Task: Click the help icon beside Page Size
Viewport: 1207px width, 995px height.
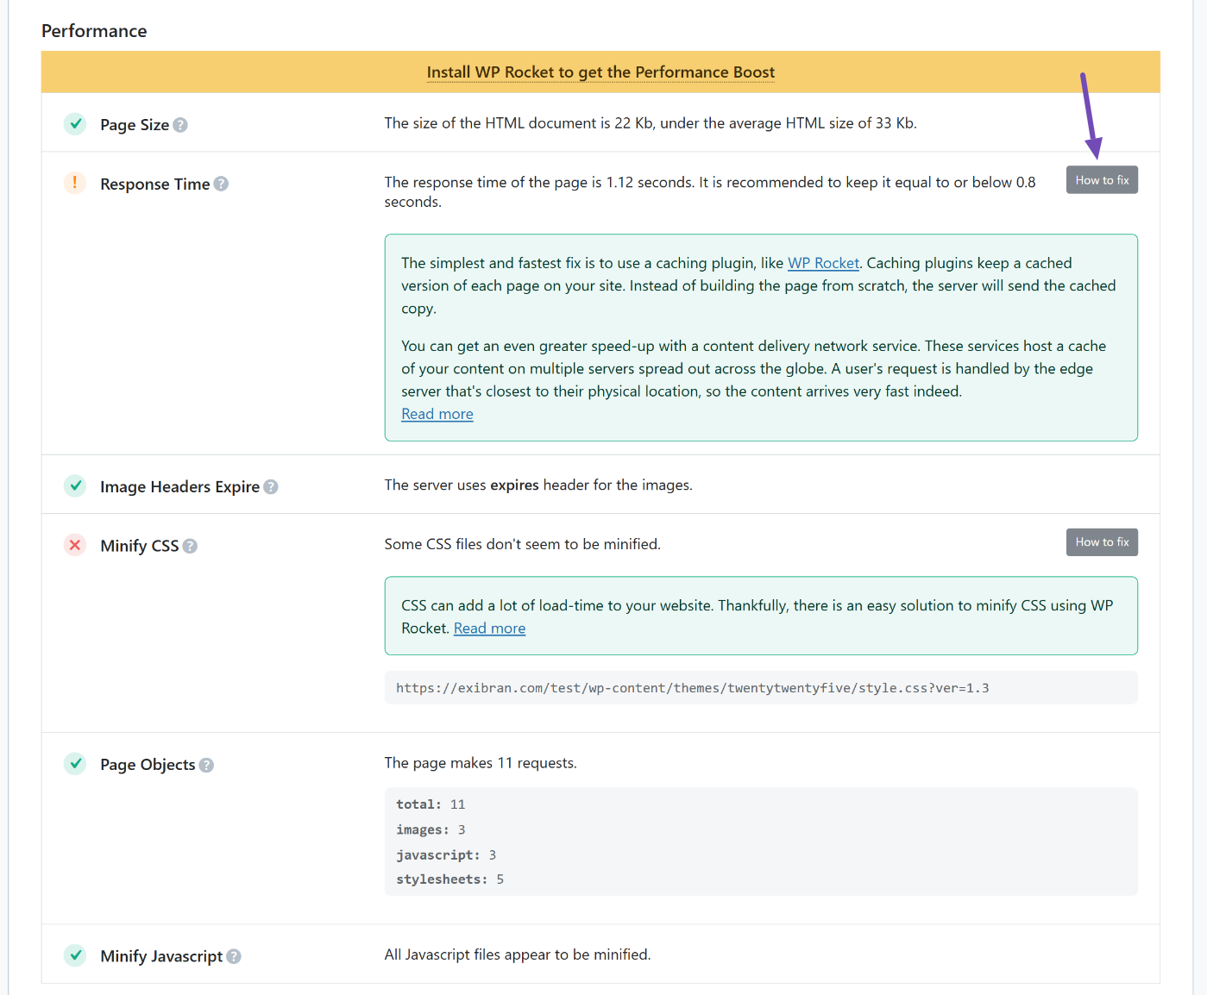Action: click(180, 125)
